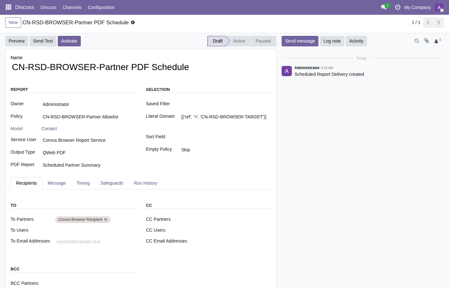
Task: Click the Log note button
Action: (332, 41)
